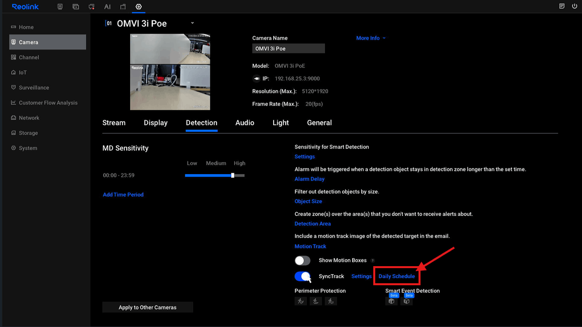The width and height of the screenshot is (582, 327).
Task: Click the resolution value 5120*1920
Action: pos(315,91)
